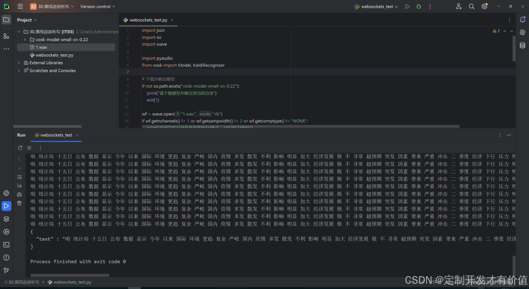Image resolution: width=529 pixels, height=289 pixels.
Task: Rerun websockets_test in the Run panel
Action: [x=20, y=147]
